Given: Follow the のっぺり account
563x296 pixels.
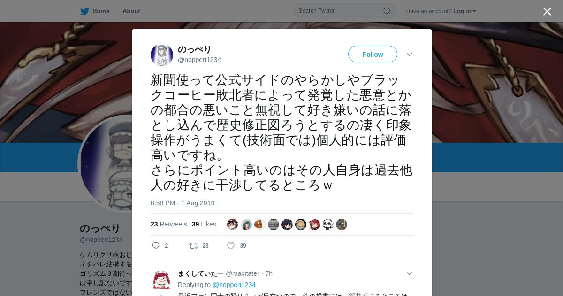Looking at the screenshot, I should tap(373, 54).
